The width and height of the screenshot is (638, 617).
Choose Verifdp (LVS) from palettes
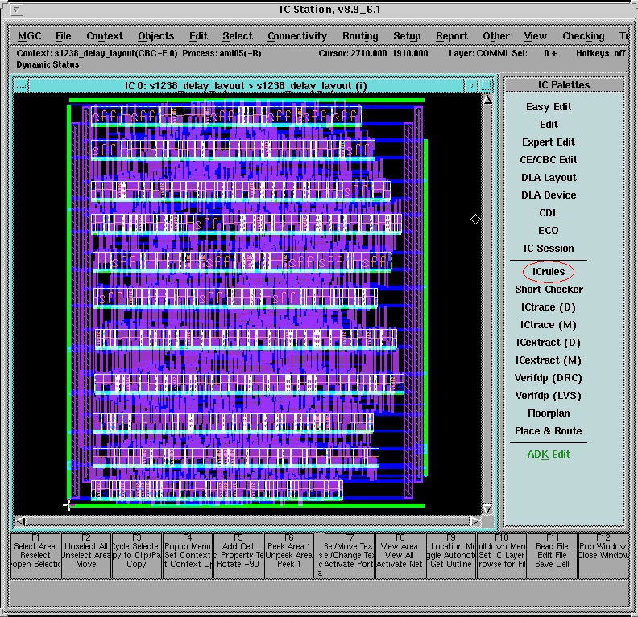click(x=548, y=396)
